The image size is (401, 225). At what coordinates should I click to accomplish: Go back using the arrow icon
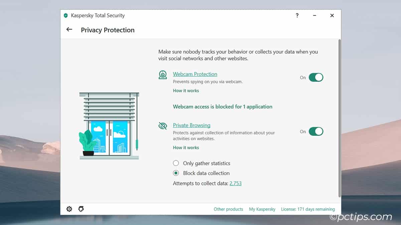[69, 30]
